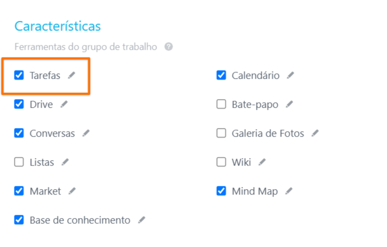Edit the Drive tool name via pencil icon
Viewport: 387px width, 247px height.
64,104
